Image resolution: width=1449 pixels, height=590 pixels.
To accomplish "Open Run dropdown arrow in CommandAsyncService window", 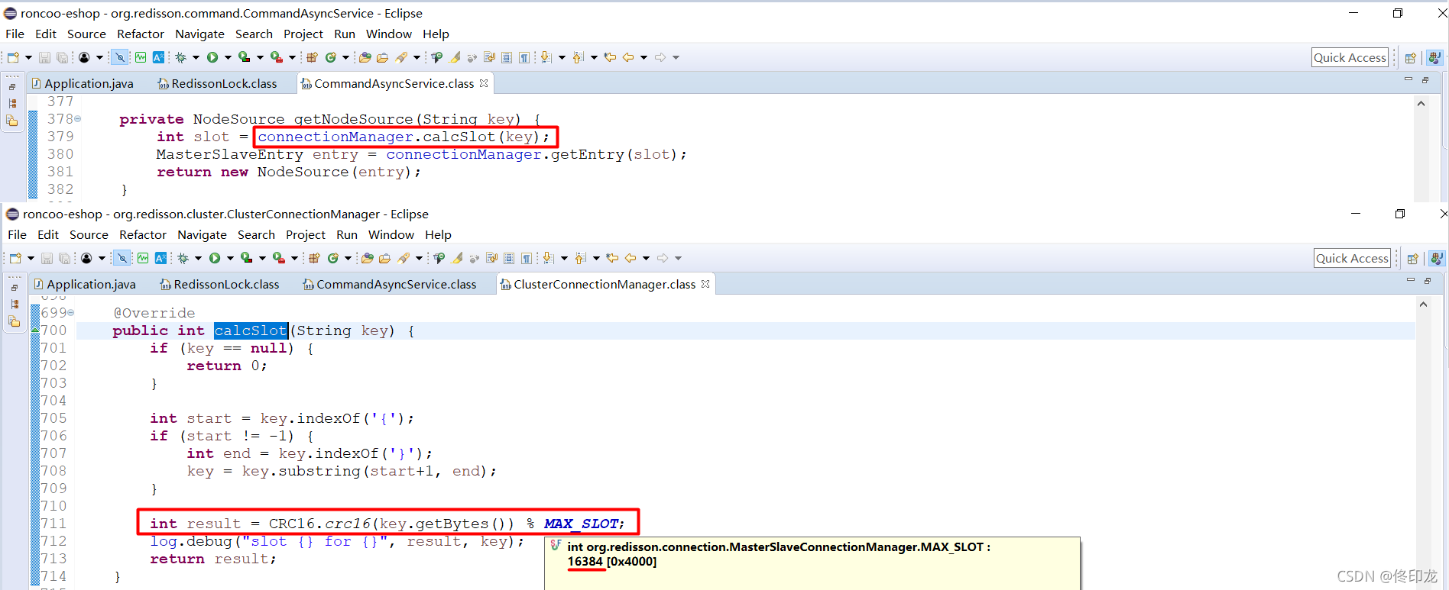I will pos(228,57).
